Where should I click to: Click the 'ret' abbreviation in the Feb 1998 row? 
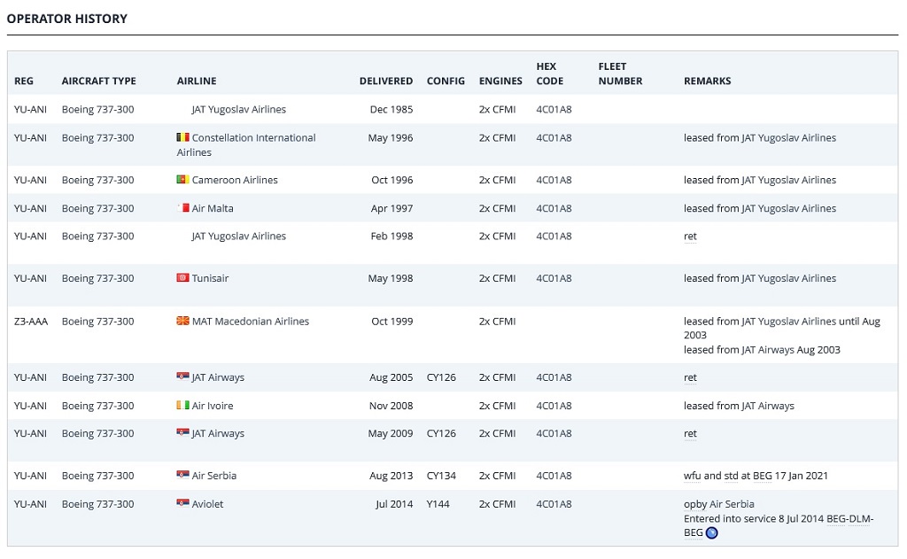tap(690, 237)
